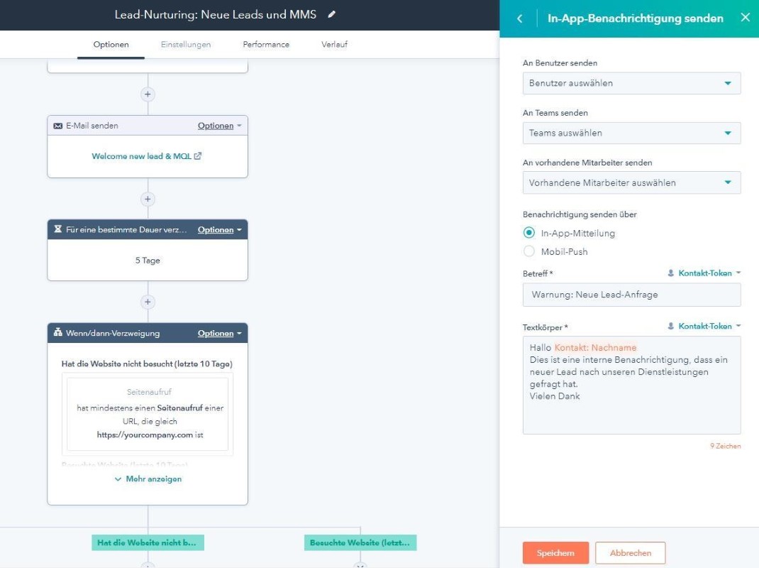Click the 5 Tage delay value
Screen dimensions: 759x568
pyautogui.click(x=148, y=261)
